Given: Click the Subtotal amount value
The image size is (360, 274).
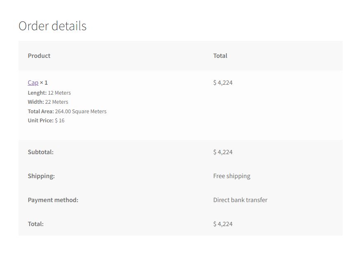Looking at the screenshot, I should pos(223,152).
